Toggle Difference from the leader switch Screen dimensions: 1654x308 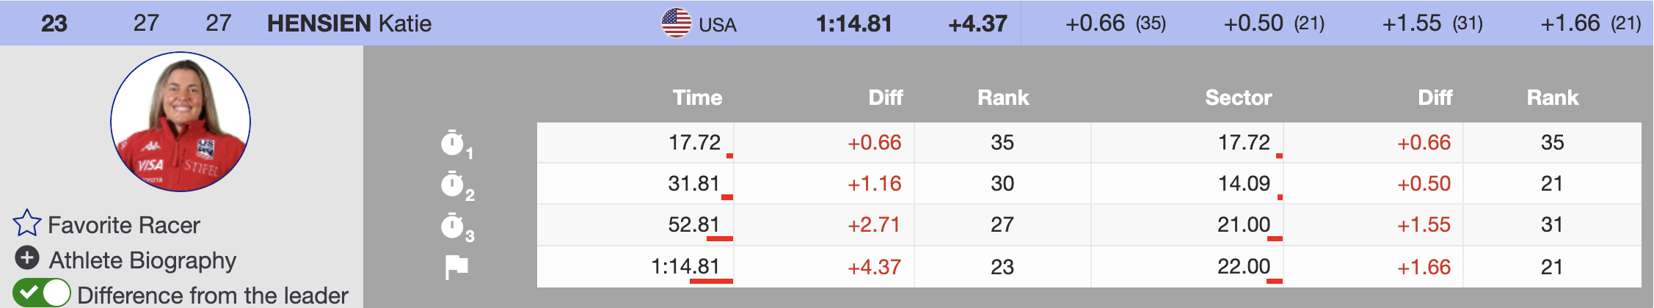click(x=42, y=293)
